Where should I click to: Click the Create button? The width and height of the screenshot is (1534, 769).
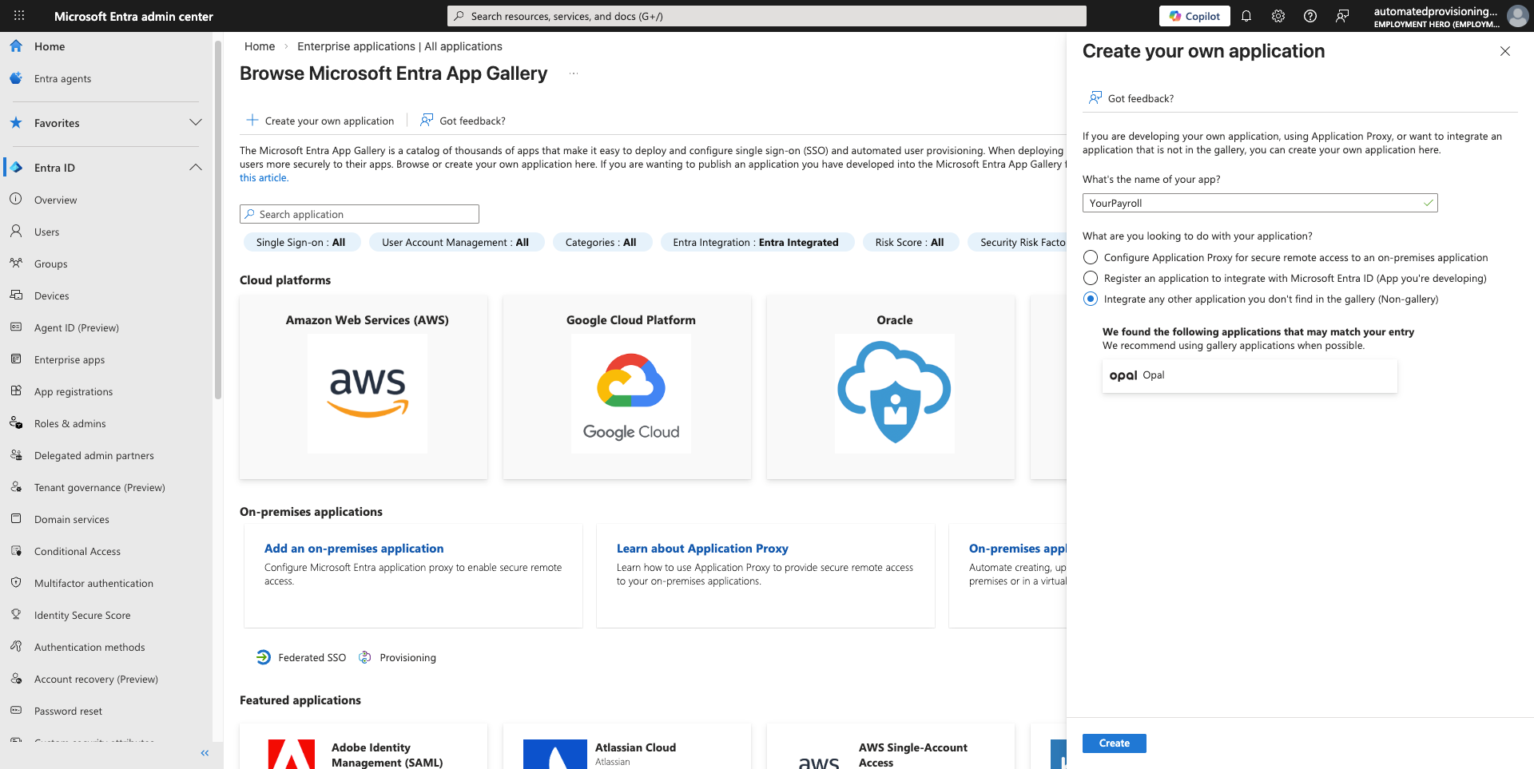[x=1114, y=743]
